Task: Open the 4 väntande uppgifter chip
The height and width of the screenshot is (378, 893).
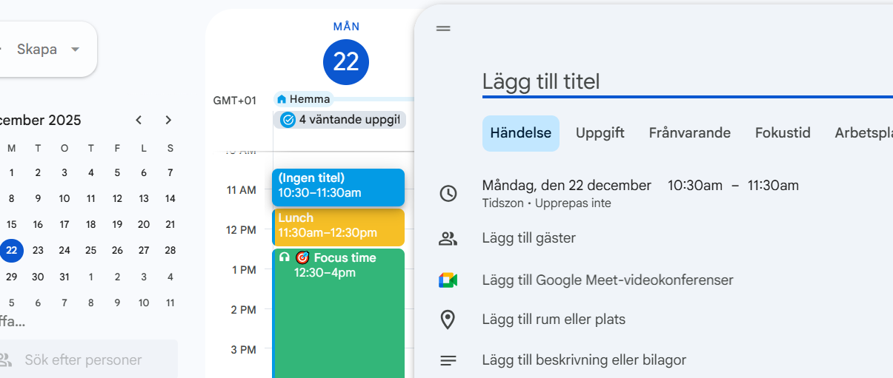Action: (x=340, y=120)
